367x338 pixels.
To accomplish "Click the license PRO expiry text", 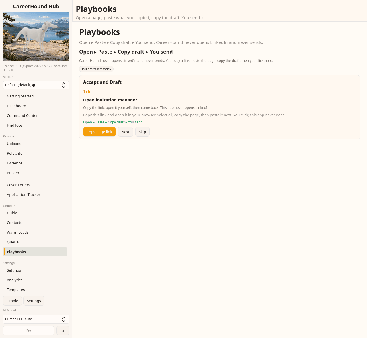I will (x=35, y=68).
